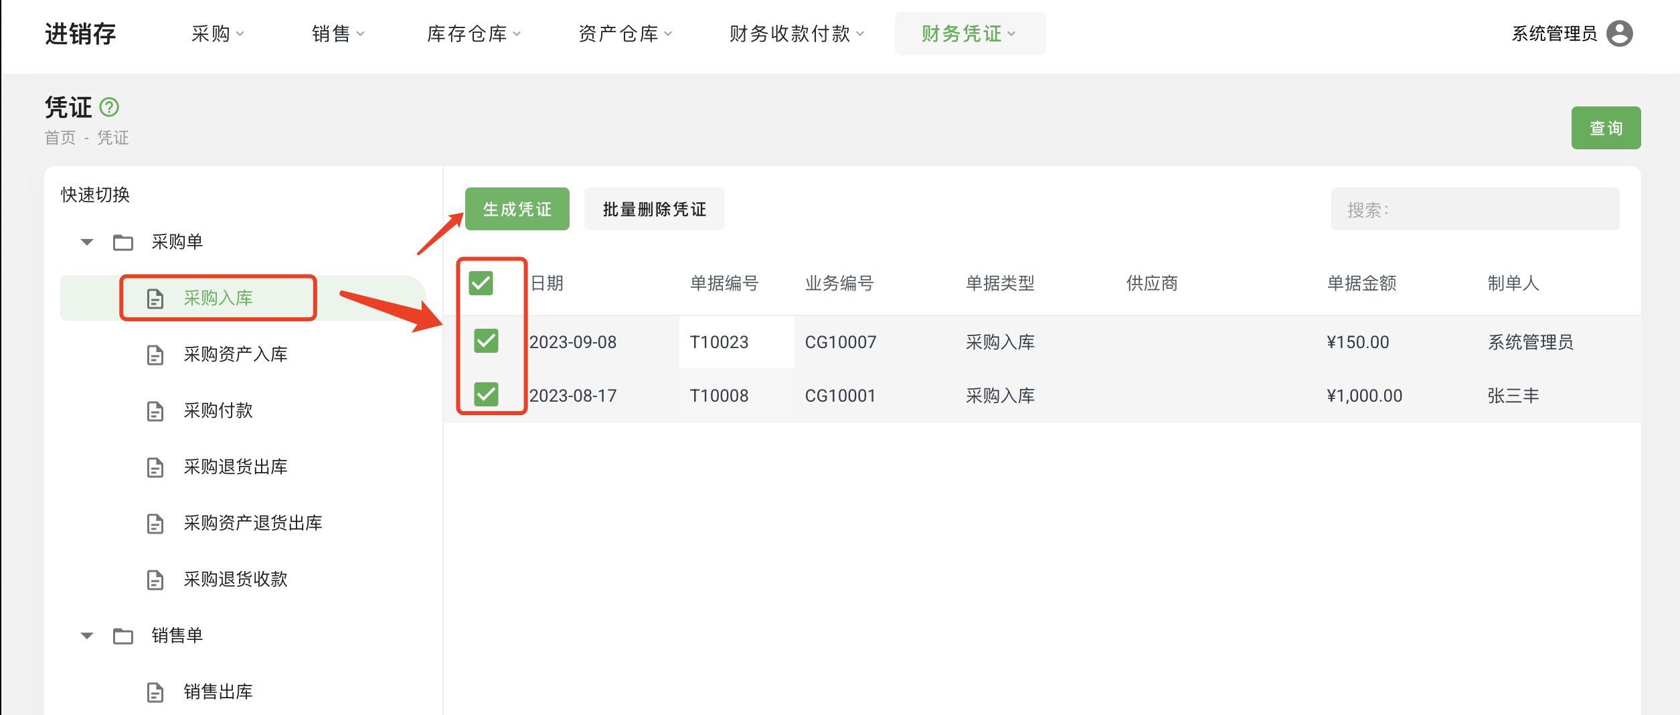This screenshot has width=1680, height=715.
Task: Click the 采购单 folder icon
Action: (123, 242)
